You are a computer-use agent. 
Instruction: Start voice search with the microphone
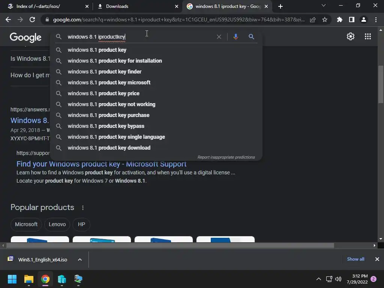(x=235, y=37)
